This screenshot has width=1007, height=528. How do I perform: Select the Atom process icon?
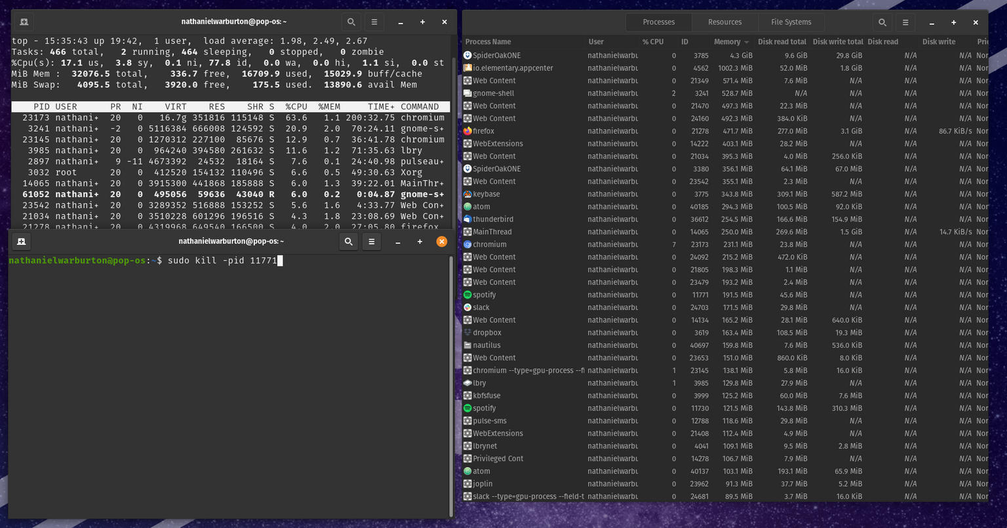click(x=467, y=206)
